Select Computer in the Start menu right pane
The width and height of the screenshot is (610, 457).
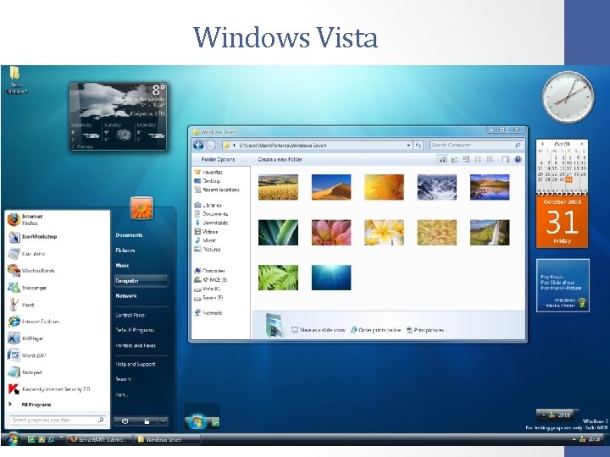tap(141, 281)
